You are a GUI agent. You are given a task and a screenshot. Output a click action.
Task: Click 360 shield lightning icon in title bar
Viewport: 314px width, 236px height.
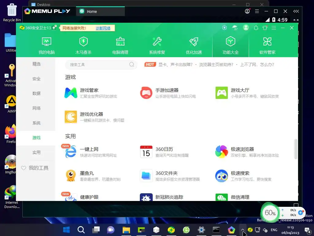224,28
